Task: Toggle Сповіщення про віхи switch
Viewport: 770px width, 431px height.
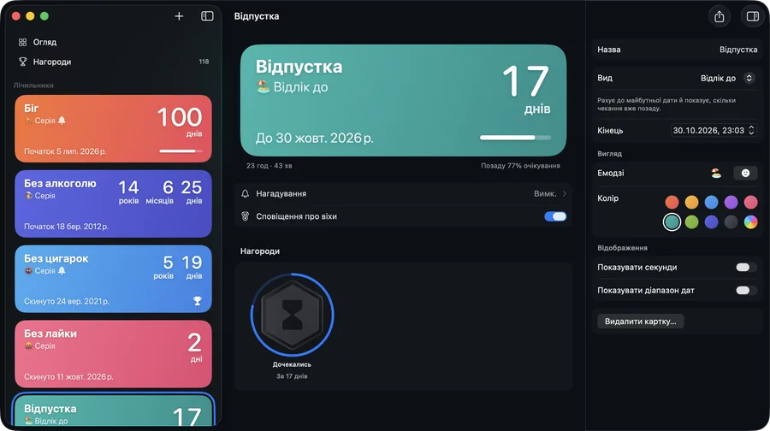Action: coord(555,216)
